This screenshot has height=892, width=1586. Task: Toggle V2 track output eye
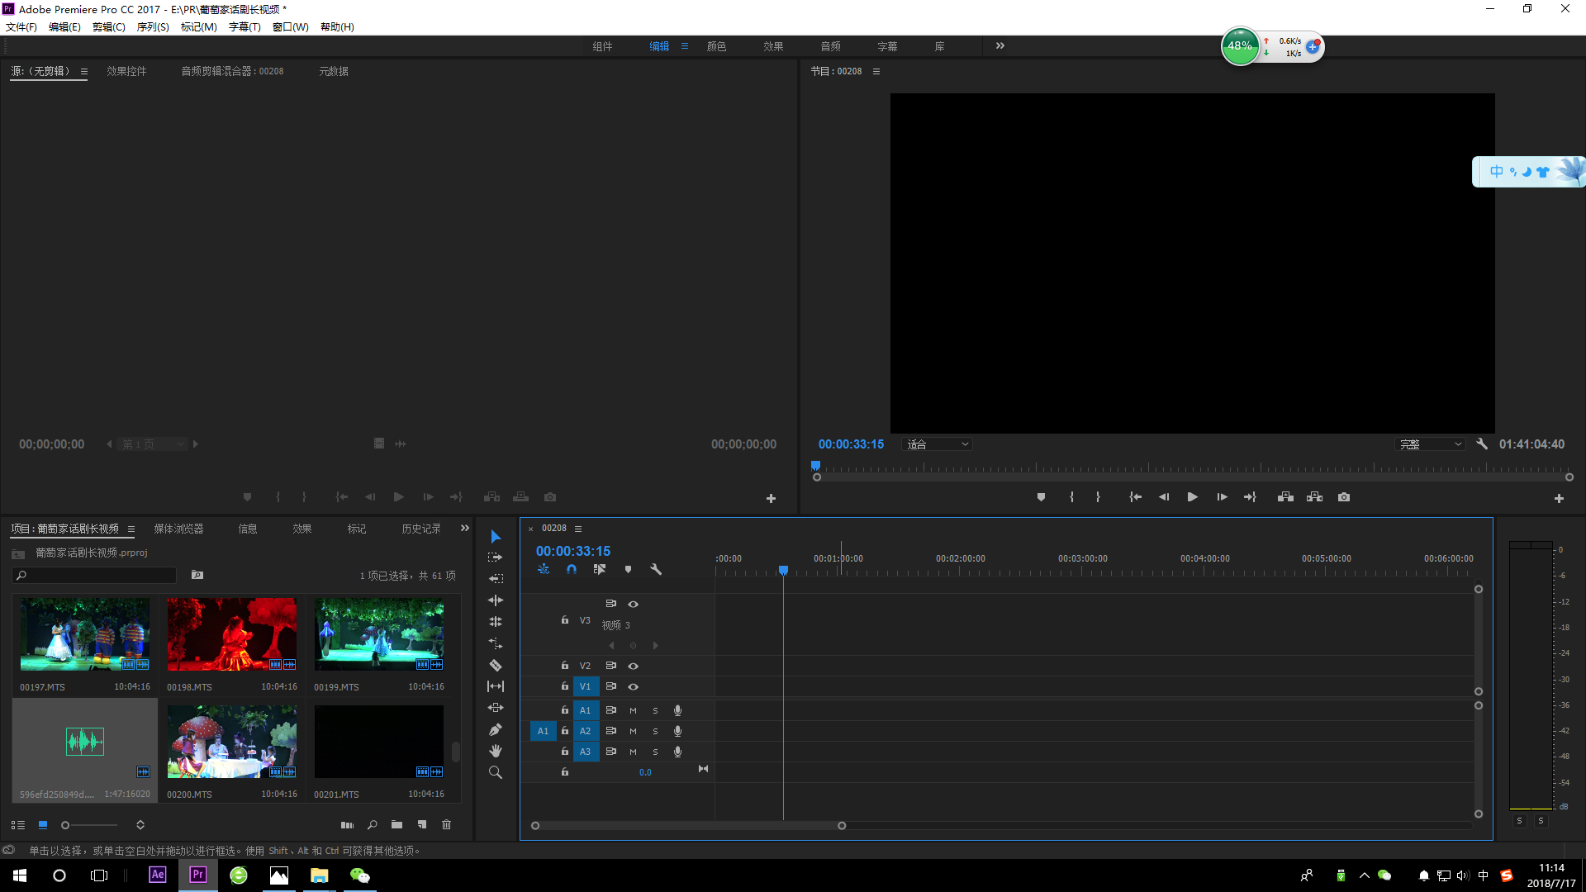click(x=634, y=666)
